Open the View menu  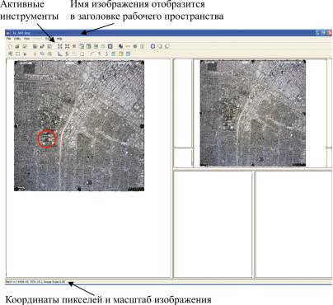[x=26, y=39]
